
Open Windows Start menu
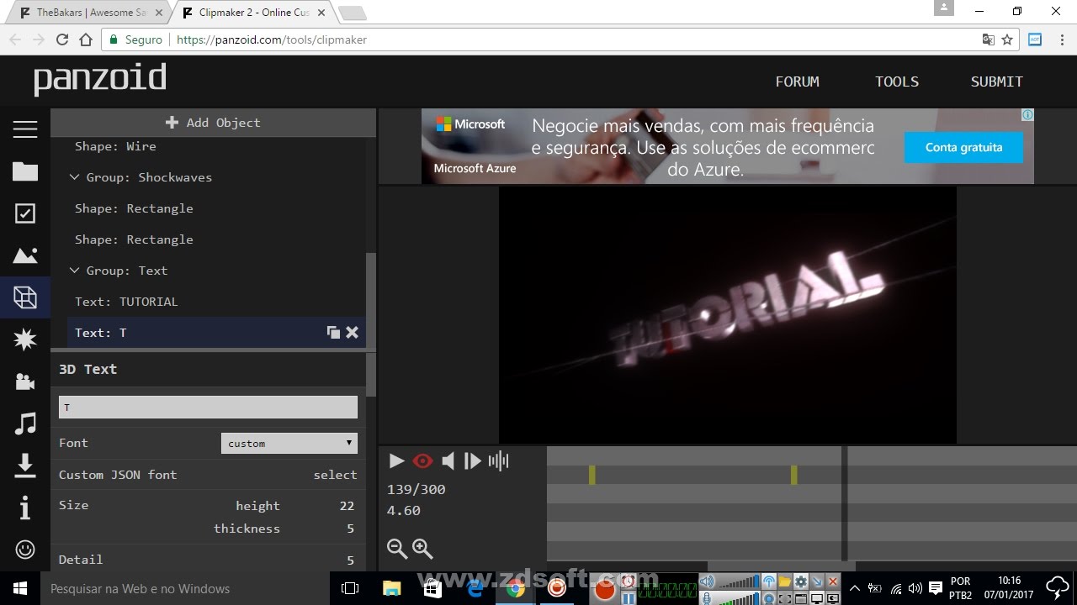pyautogui.click(x=19, y=588)
